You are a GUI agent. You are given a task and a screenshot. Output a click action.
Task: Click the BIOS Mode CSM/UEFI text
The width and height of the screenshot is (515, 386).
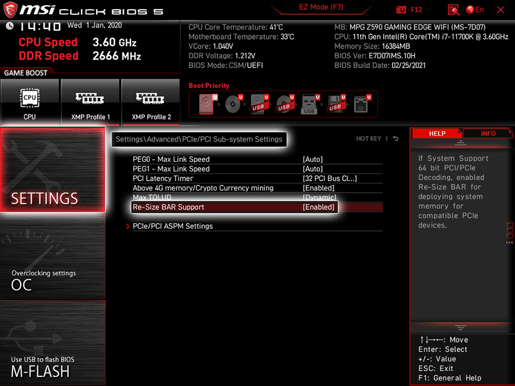click(x=225, y=65)
